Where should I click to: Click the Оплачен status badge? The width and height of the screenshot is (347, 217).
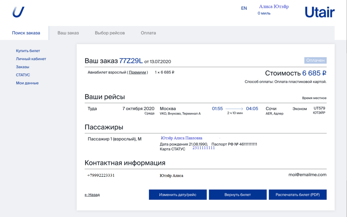coord(315,60)
